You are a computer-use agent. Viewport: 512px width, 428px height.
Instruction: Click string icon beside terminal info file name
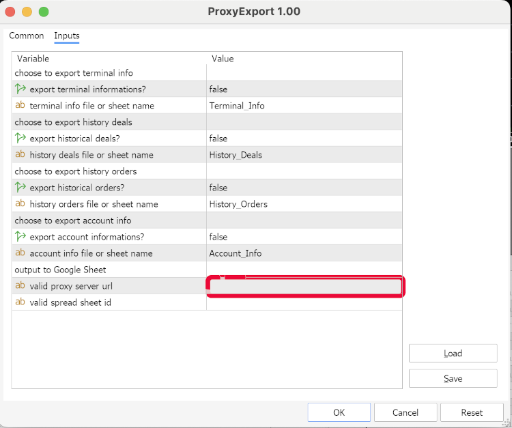20,105
